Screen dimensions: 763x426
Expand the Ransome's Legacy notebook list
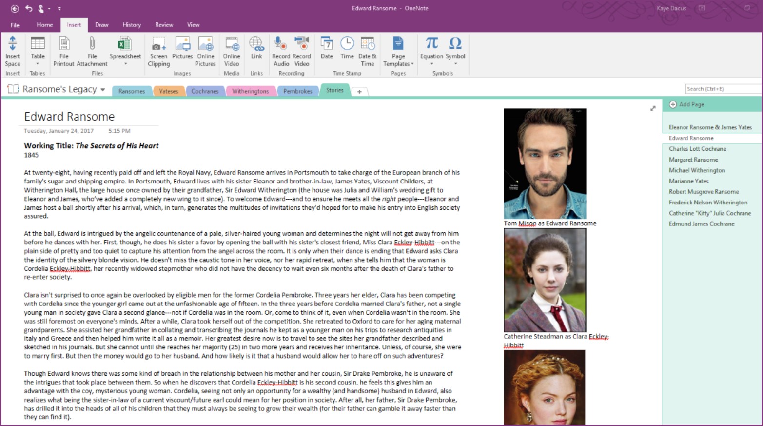[x=103, y=90]
